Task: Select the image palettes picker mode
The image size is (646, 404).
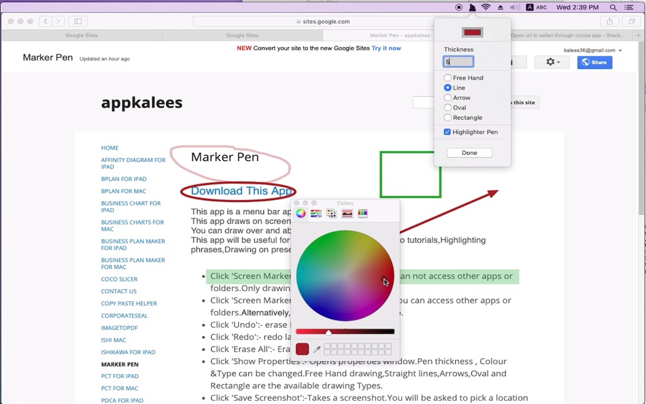Action: point(347,213)
